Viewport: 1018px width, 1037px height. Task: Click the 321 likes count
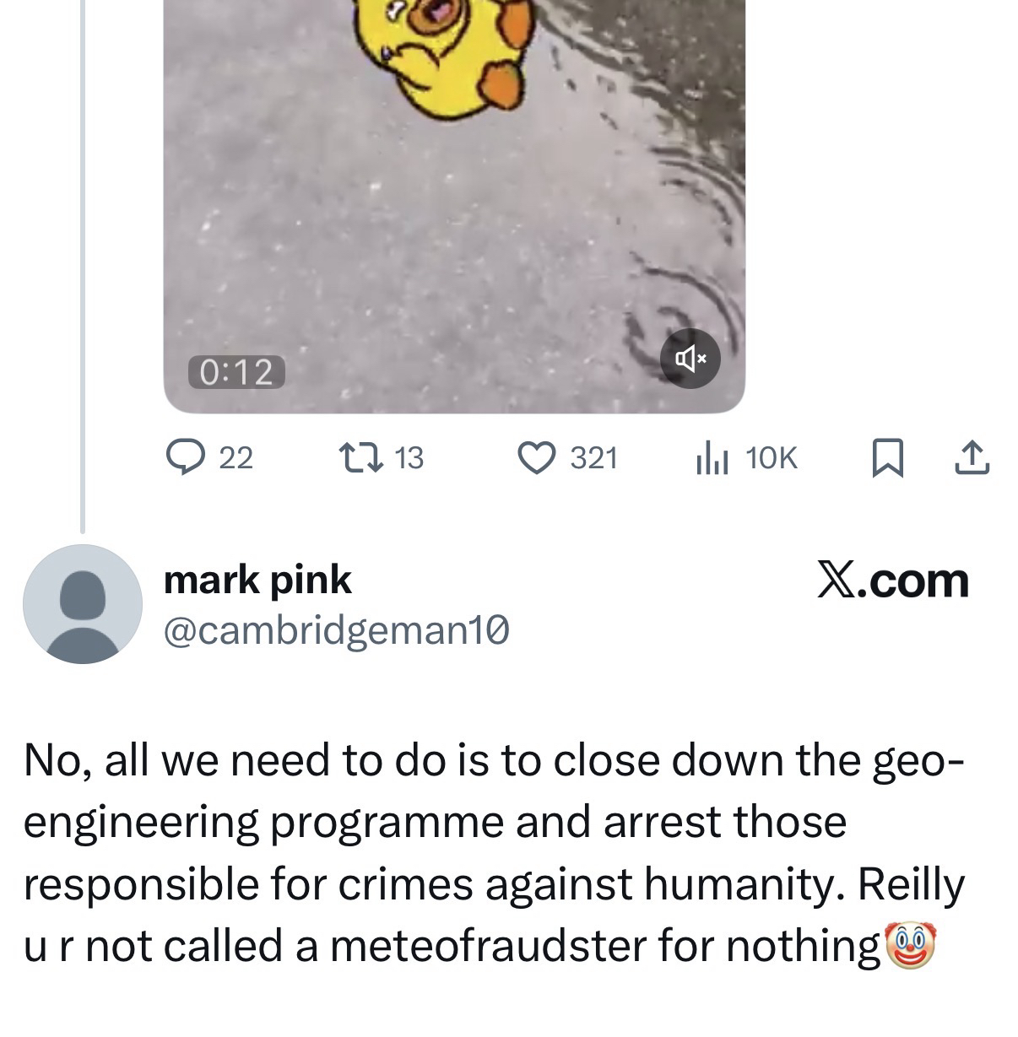coord(594,458)
